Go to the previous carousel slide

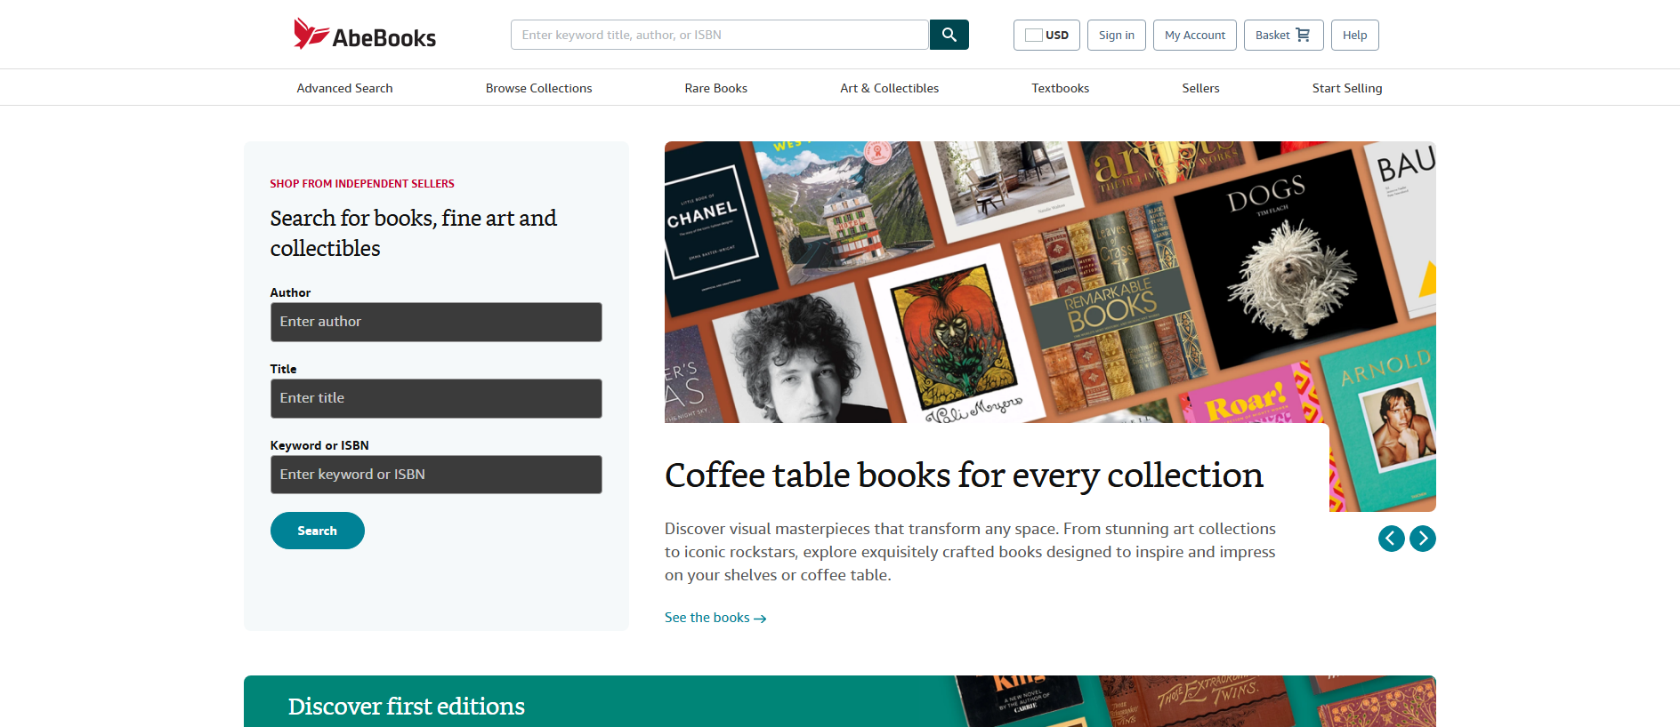(1391, 539)
